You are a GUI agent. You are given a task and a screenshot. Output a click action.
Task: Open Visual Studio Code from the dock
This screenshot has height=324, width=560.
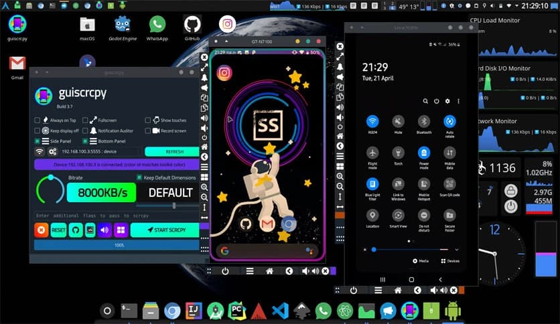coord(281,311)
